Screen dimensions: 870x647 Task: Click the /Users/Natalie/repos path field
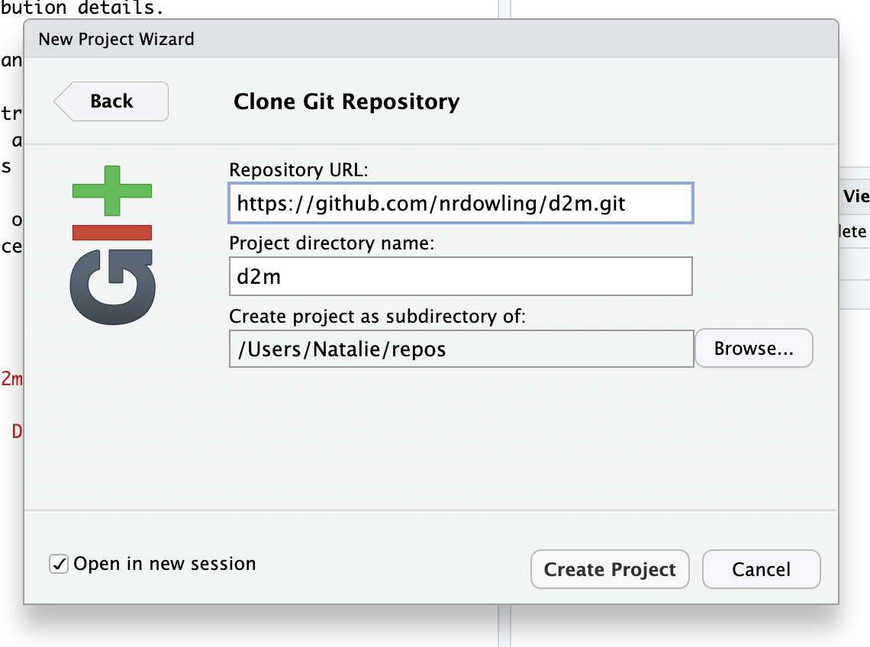tap(460, 348)
